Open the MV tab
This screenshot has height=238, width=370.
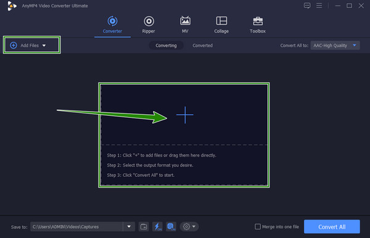point(185,25)
